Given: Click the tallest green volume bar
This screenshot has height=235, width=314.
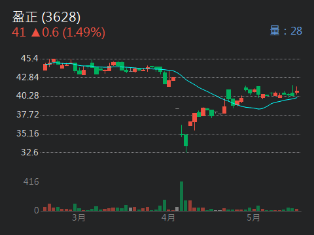Looking at the screenshot, I should click(x=181, y=196).
